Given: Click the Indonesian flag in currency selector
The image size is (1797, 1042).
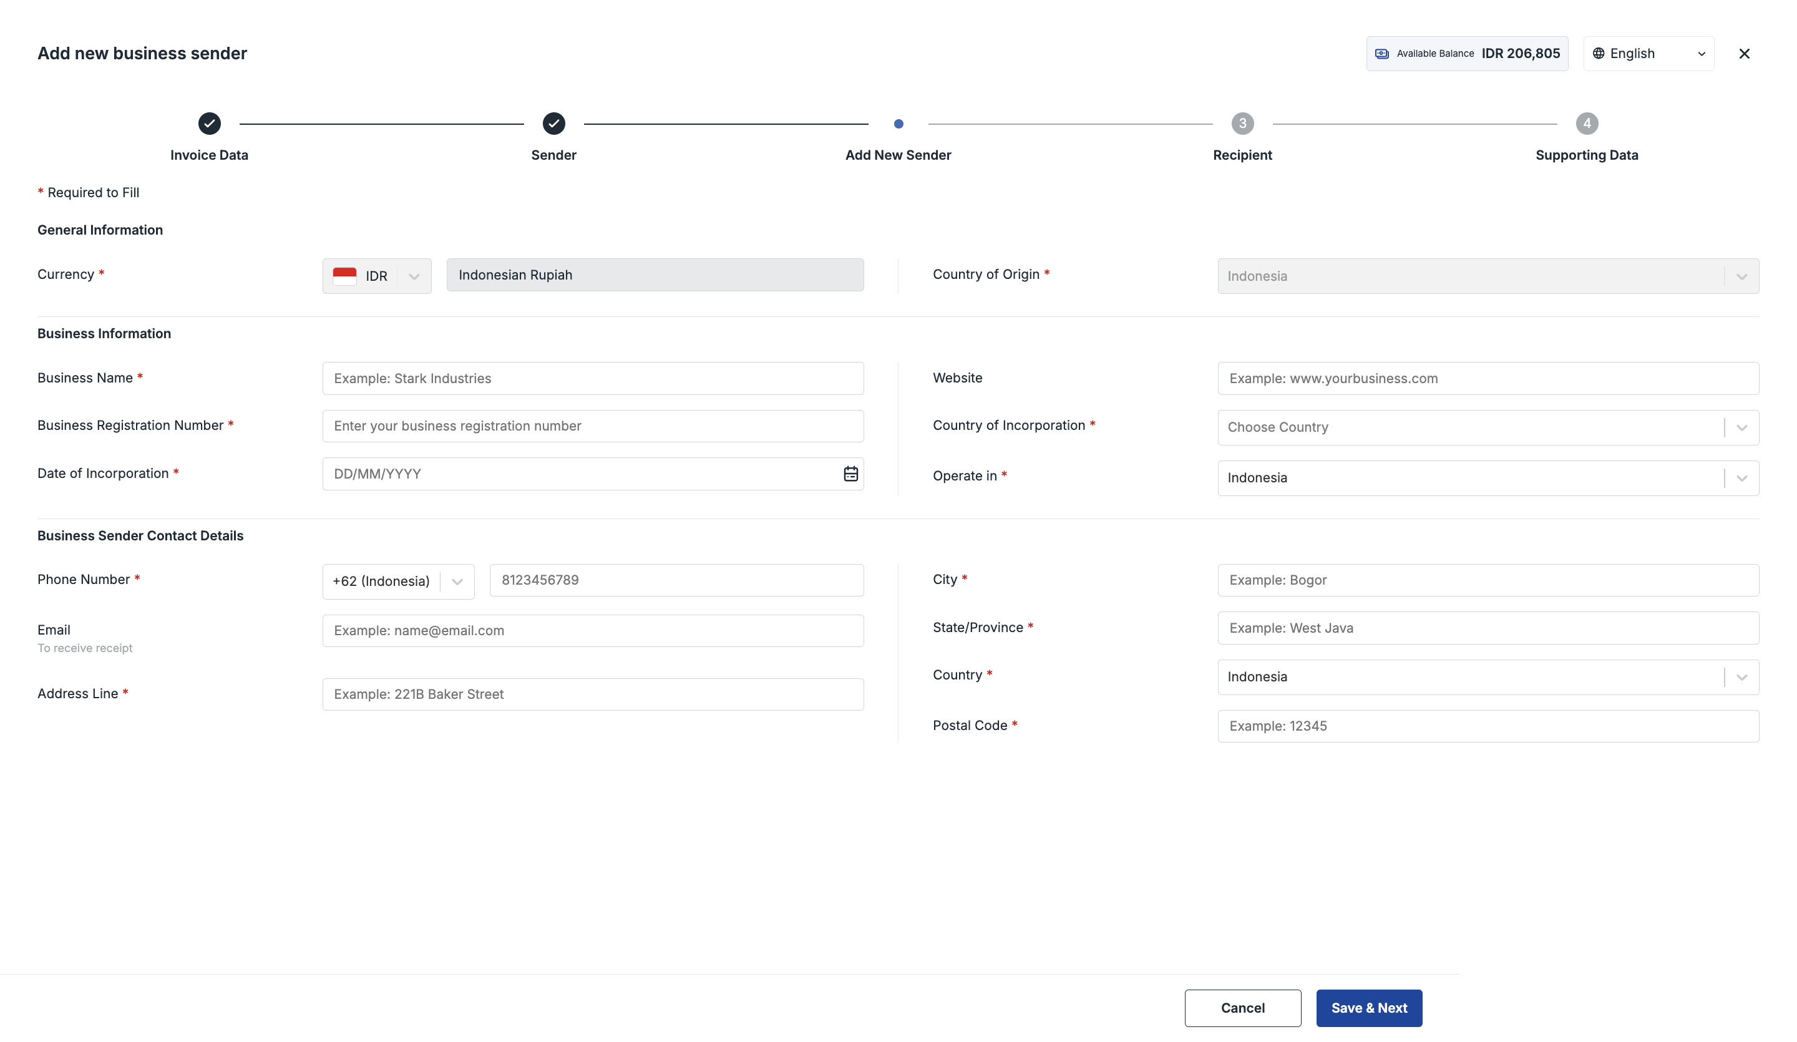Looking at the screenshot, I should point(344,275).
